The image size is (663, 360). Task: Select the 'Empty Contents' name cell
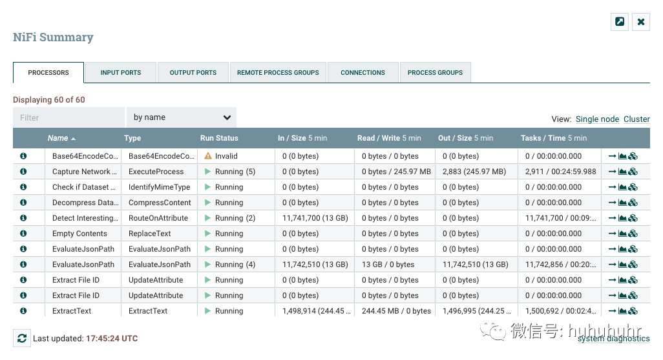83,234
